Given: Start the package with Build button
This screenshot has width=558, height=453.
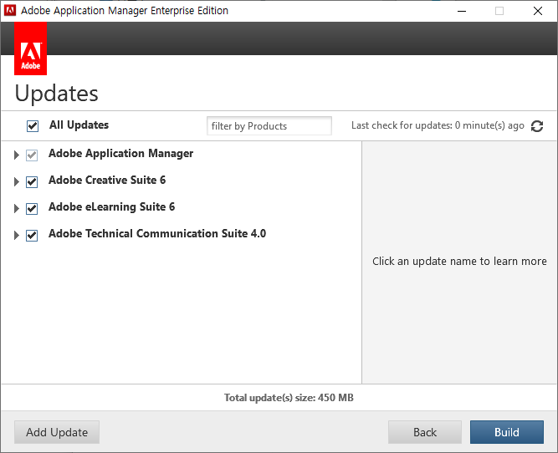Looking at the screenshot, I should (x=506, y=432).
